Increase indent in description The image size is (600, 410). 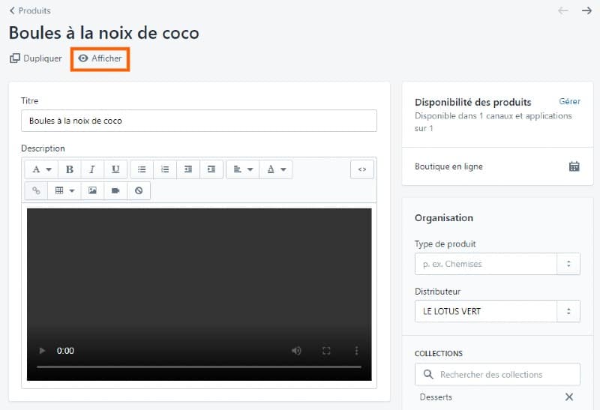click(x=211, y=169)
